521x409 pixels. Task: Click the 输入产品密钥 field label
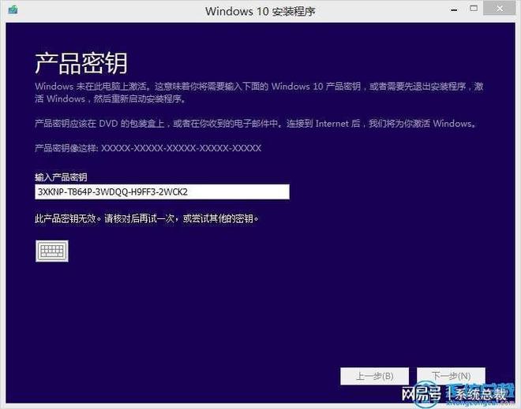(60, 177)
